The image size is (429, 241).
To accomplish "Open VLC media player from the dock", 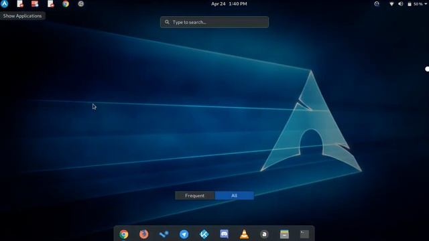I will [x=244, y=234].
